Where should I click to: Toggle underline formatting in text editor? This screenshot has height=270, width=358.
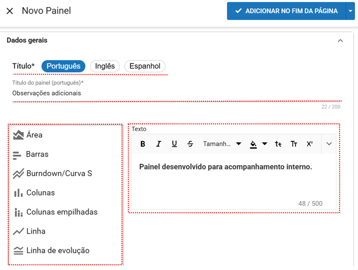tap(174, 144)
